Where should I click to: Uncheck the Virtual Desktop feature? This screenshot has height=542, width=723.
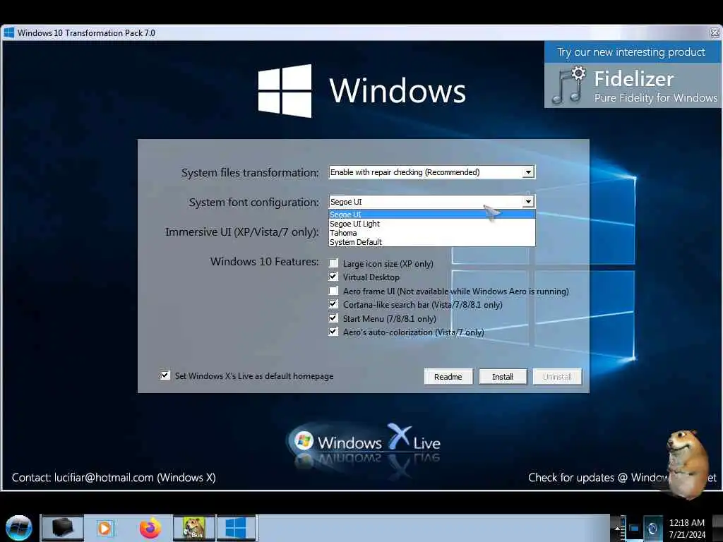click(333, 277)
